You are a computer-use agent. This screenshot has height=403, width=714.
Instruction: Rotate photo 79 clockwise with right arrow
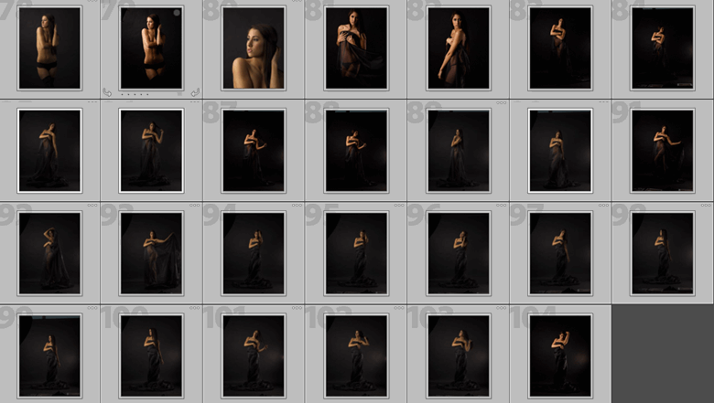(195, 92)
